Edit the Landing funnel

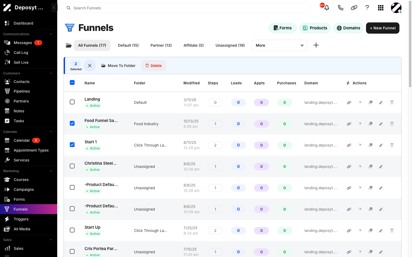tap(381, 102)
